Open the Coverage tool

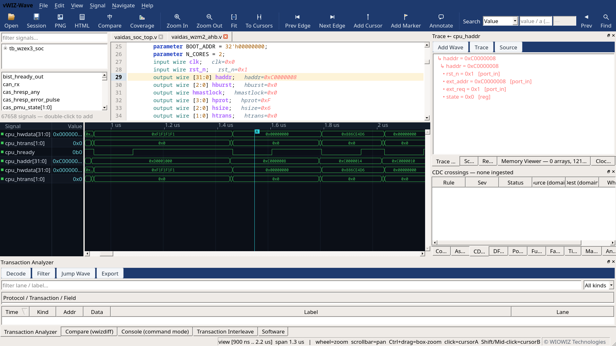[x=142, y=21]
